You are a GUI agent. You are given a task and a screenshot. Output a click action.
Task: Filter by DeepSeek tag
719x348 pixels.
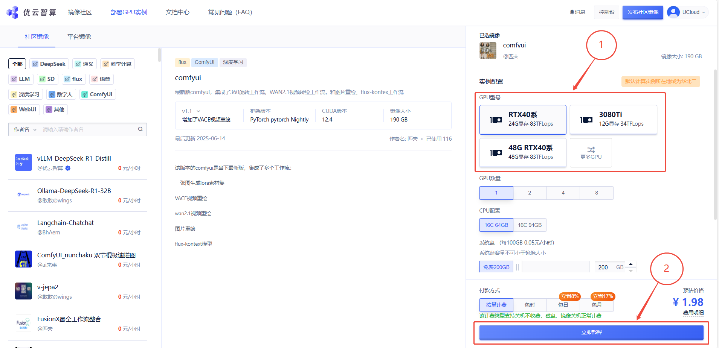[49, 64]
